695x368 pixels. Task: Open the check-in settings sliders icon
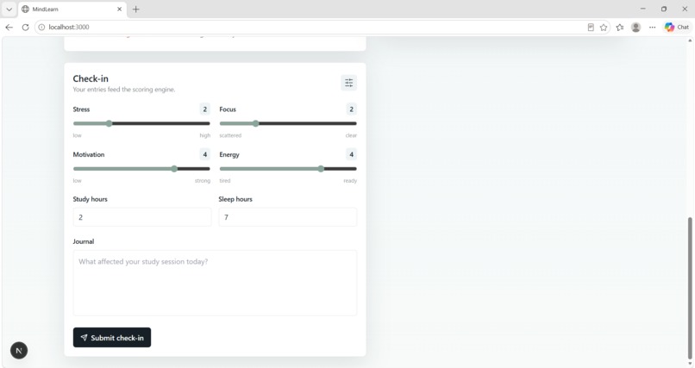click(349, 83)
